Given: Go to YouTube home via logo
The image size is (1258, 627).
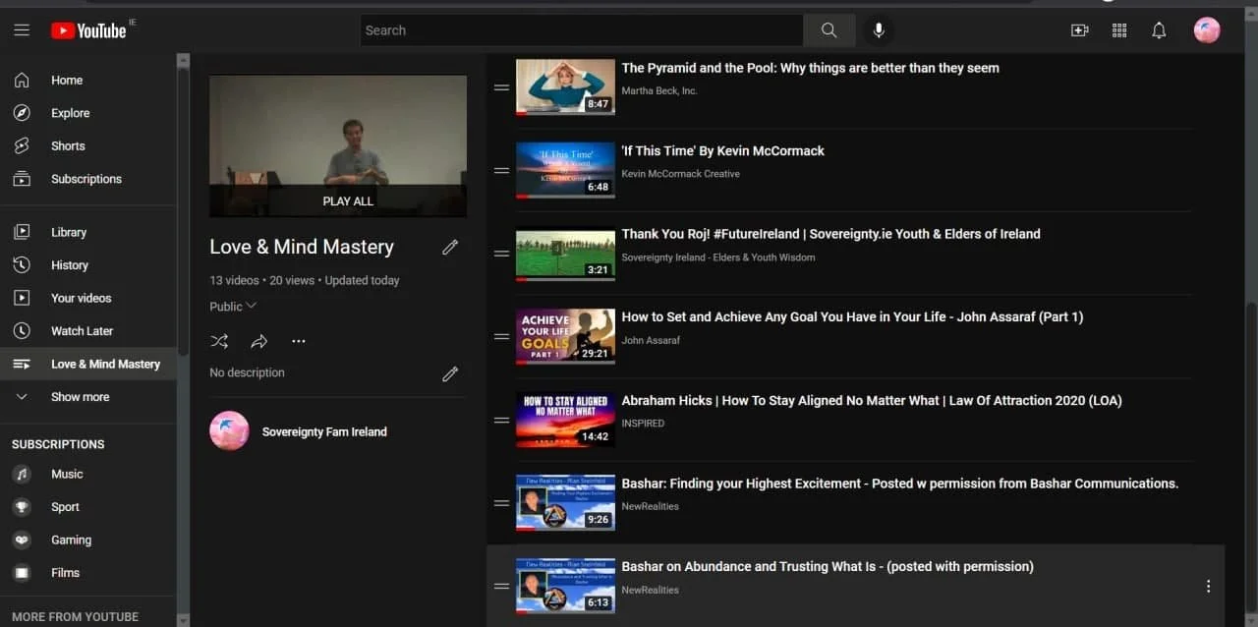Looking at the screenshot, I should [x=88, y=30].
